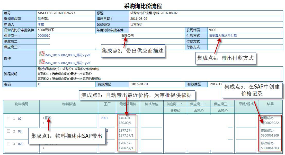Click the 物料编码 column header

21,104
